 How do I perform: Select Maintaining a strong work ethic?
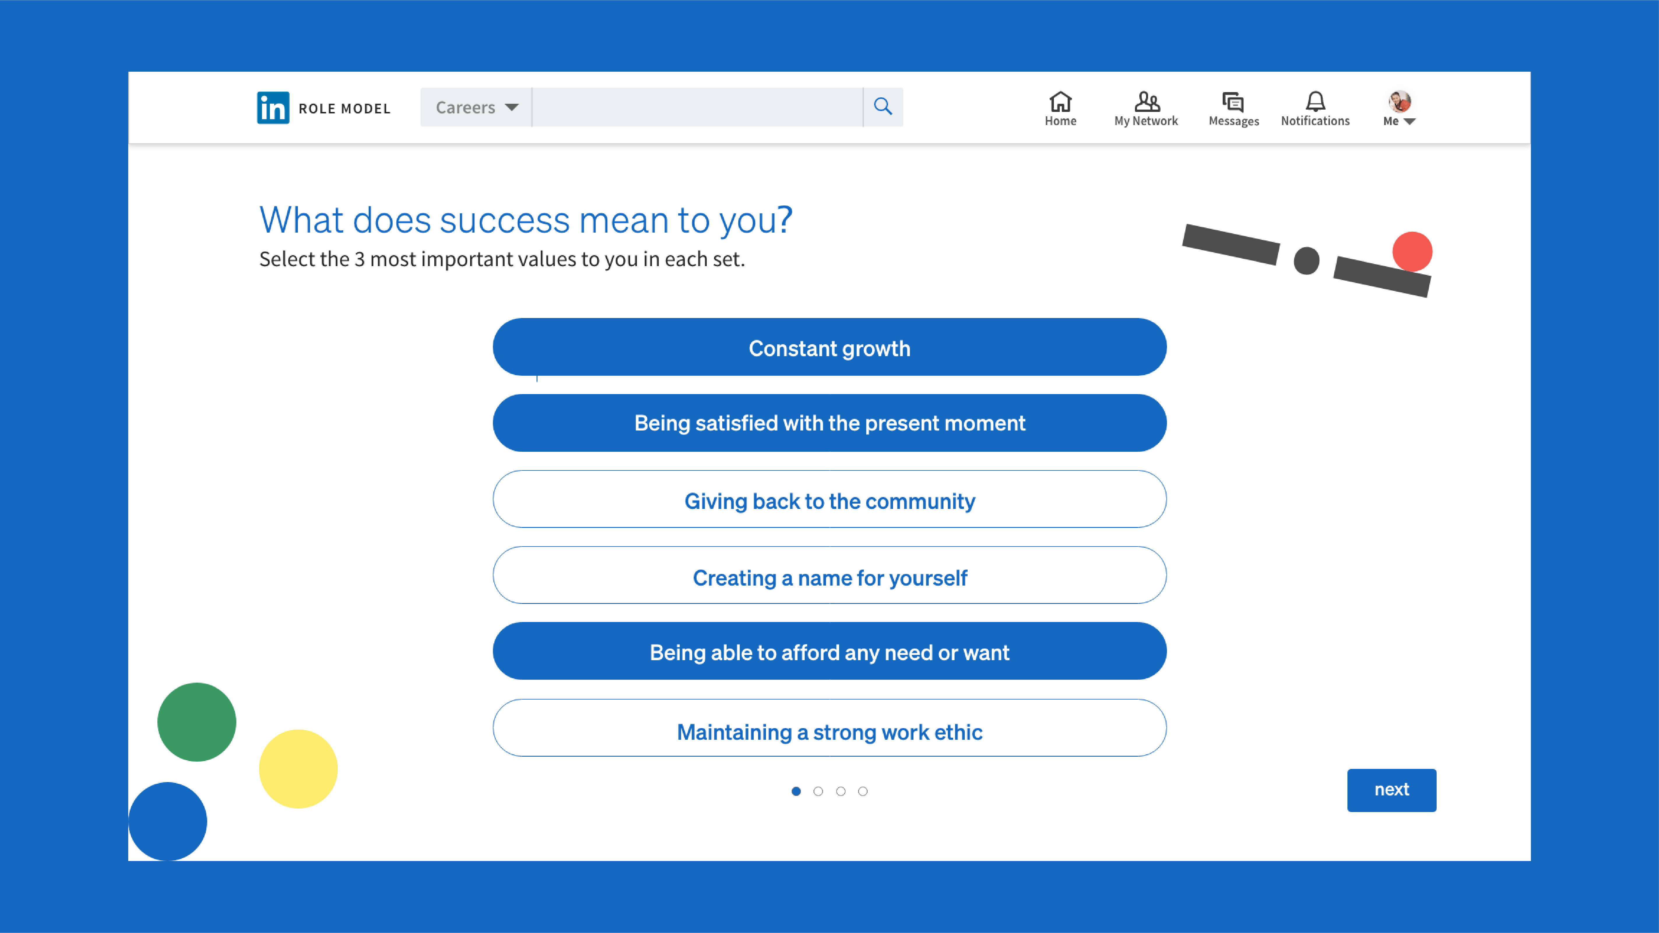click(x=829, y=728)
